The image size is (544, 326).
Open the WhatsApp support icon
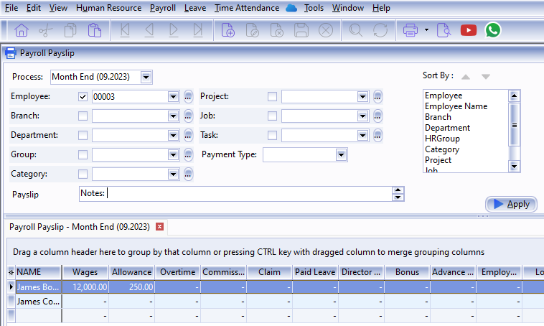[492, 30]
